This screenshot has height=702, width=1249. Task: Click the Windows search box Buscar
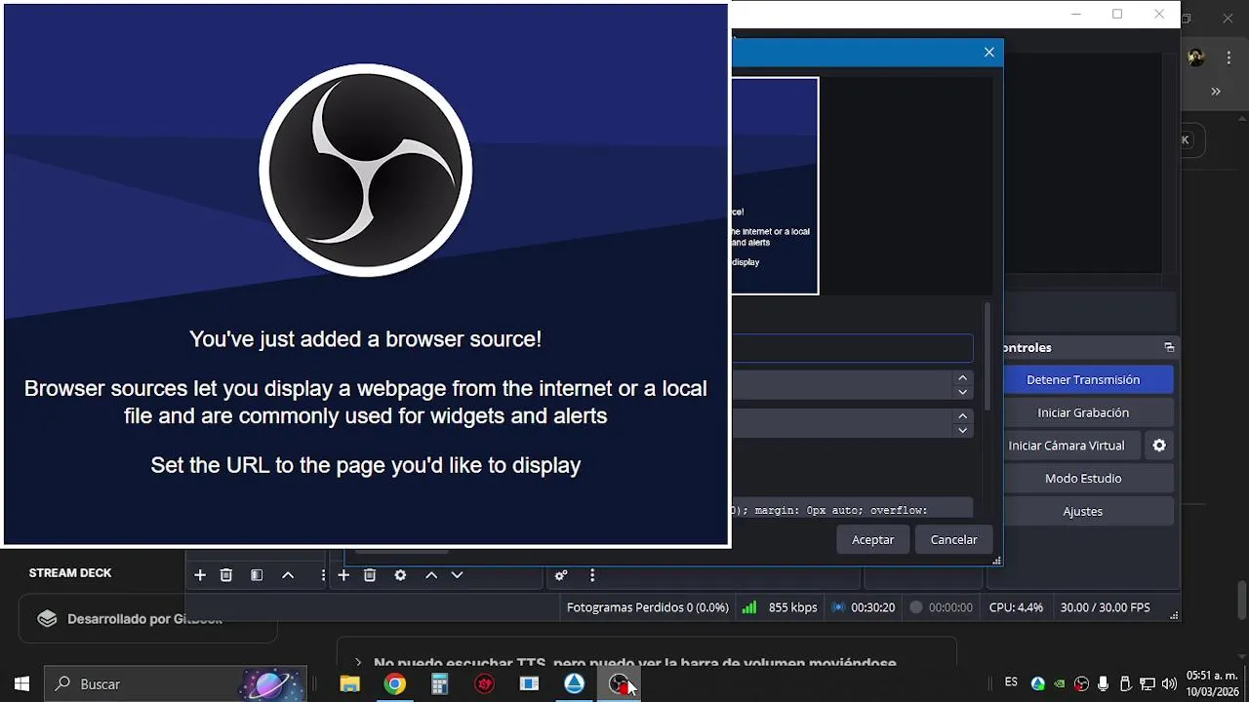[176, 684]
